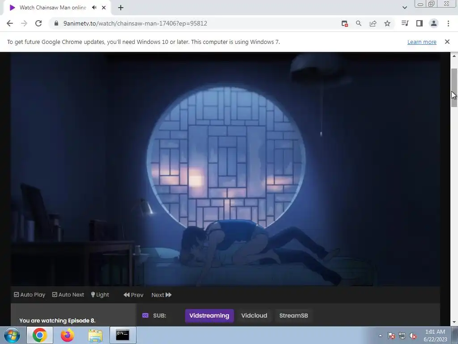Open Windows Explorer from the taskbar
This screenshot has width=458, height=344.
point(95,335)
